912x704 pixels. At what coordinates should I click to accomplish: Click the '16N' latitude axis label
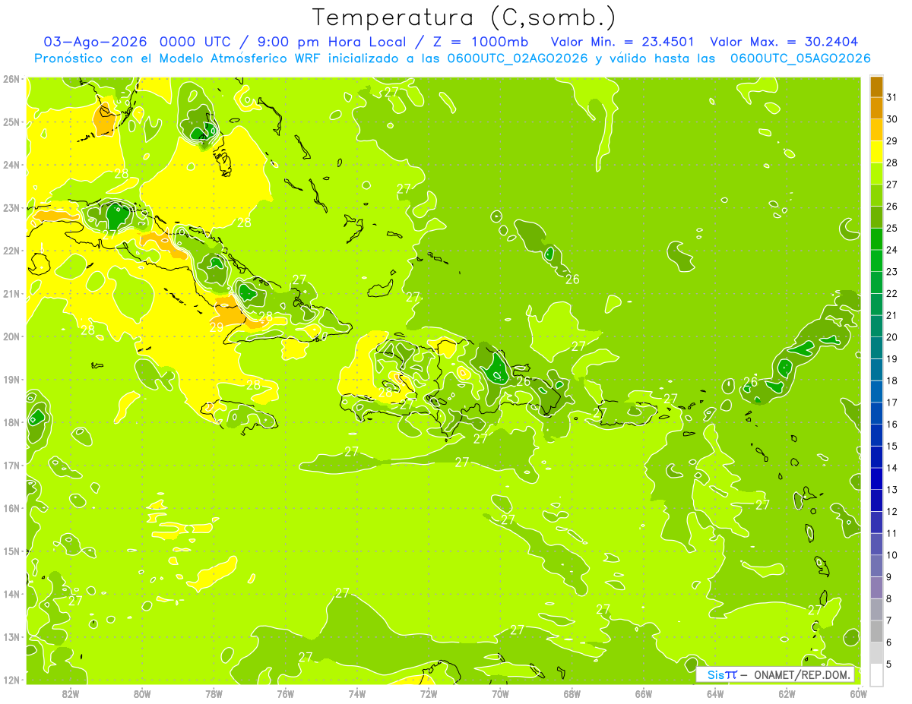[11, 508]
